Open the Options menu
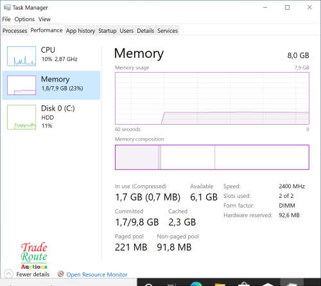This screenshot has width=321, height=286. (24, 19)
